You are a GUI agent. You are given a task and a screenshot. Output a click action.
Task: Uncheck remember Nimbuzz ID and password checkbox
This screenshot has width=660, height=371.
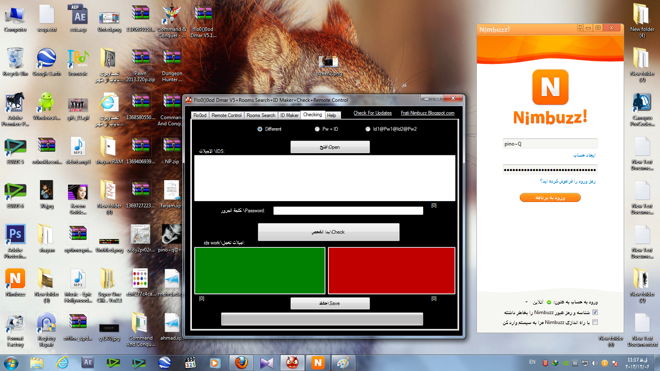[x=595, y=312]
